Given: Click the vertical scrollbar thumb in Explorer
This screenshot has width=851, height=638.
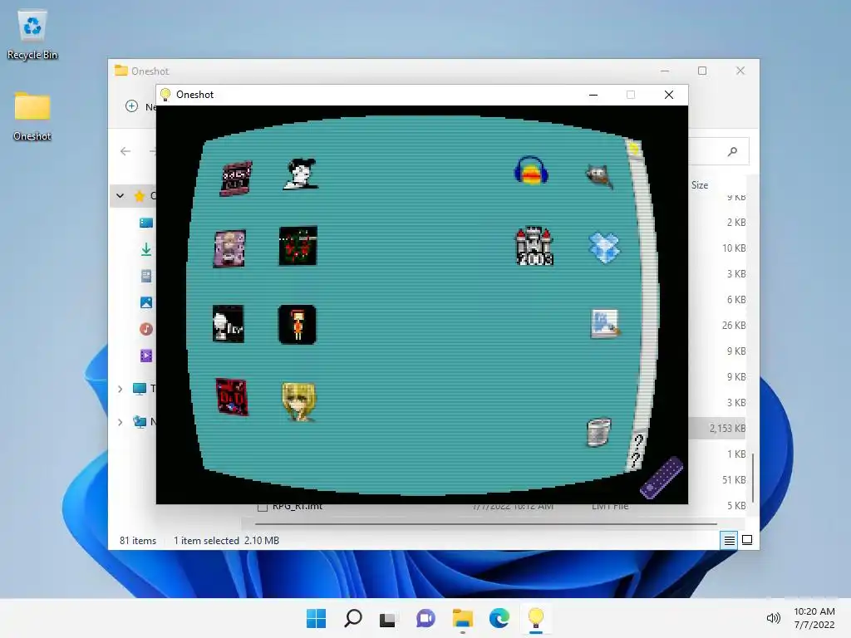Looking at the screenshot, I should [x=753, y=478].
